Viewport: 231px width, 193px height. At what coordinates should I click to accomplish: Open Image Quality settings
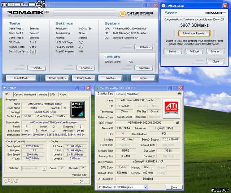point(58,78)
